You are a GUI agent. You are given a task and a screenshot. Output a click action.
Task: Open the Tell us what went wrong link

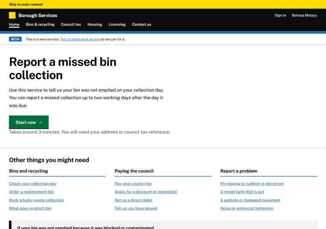tap(80, 39)
